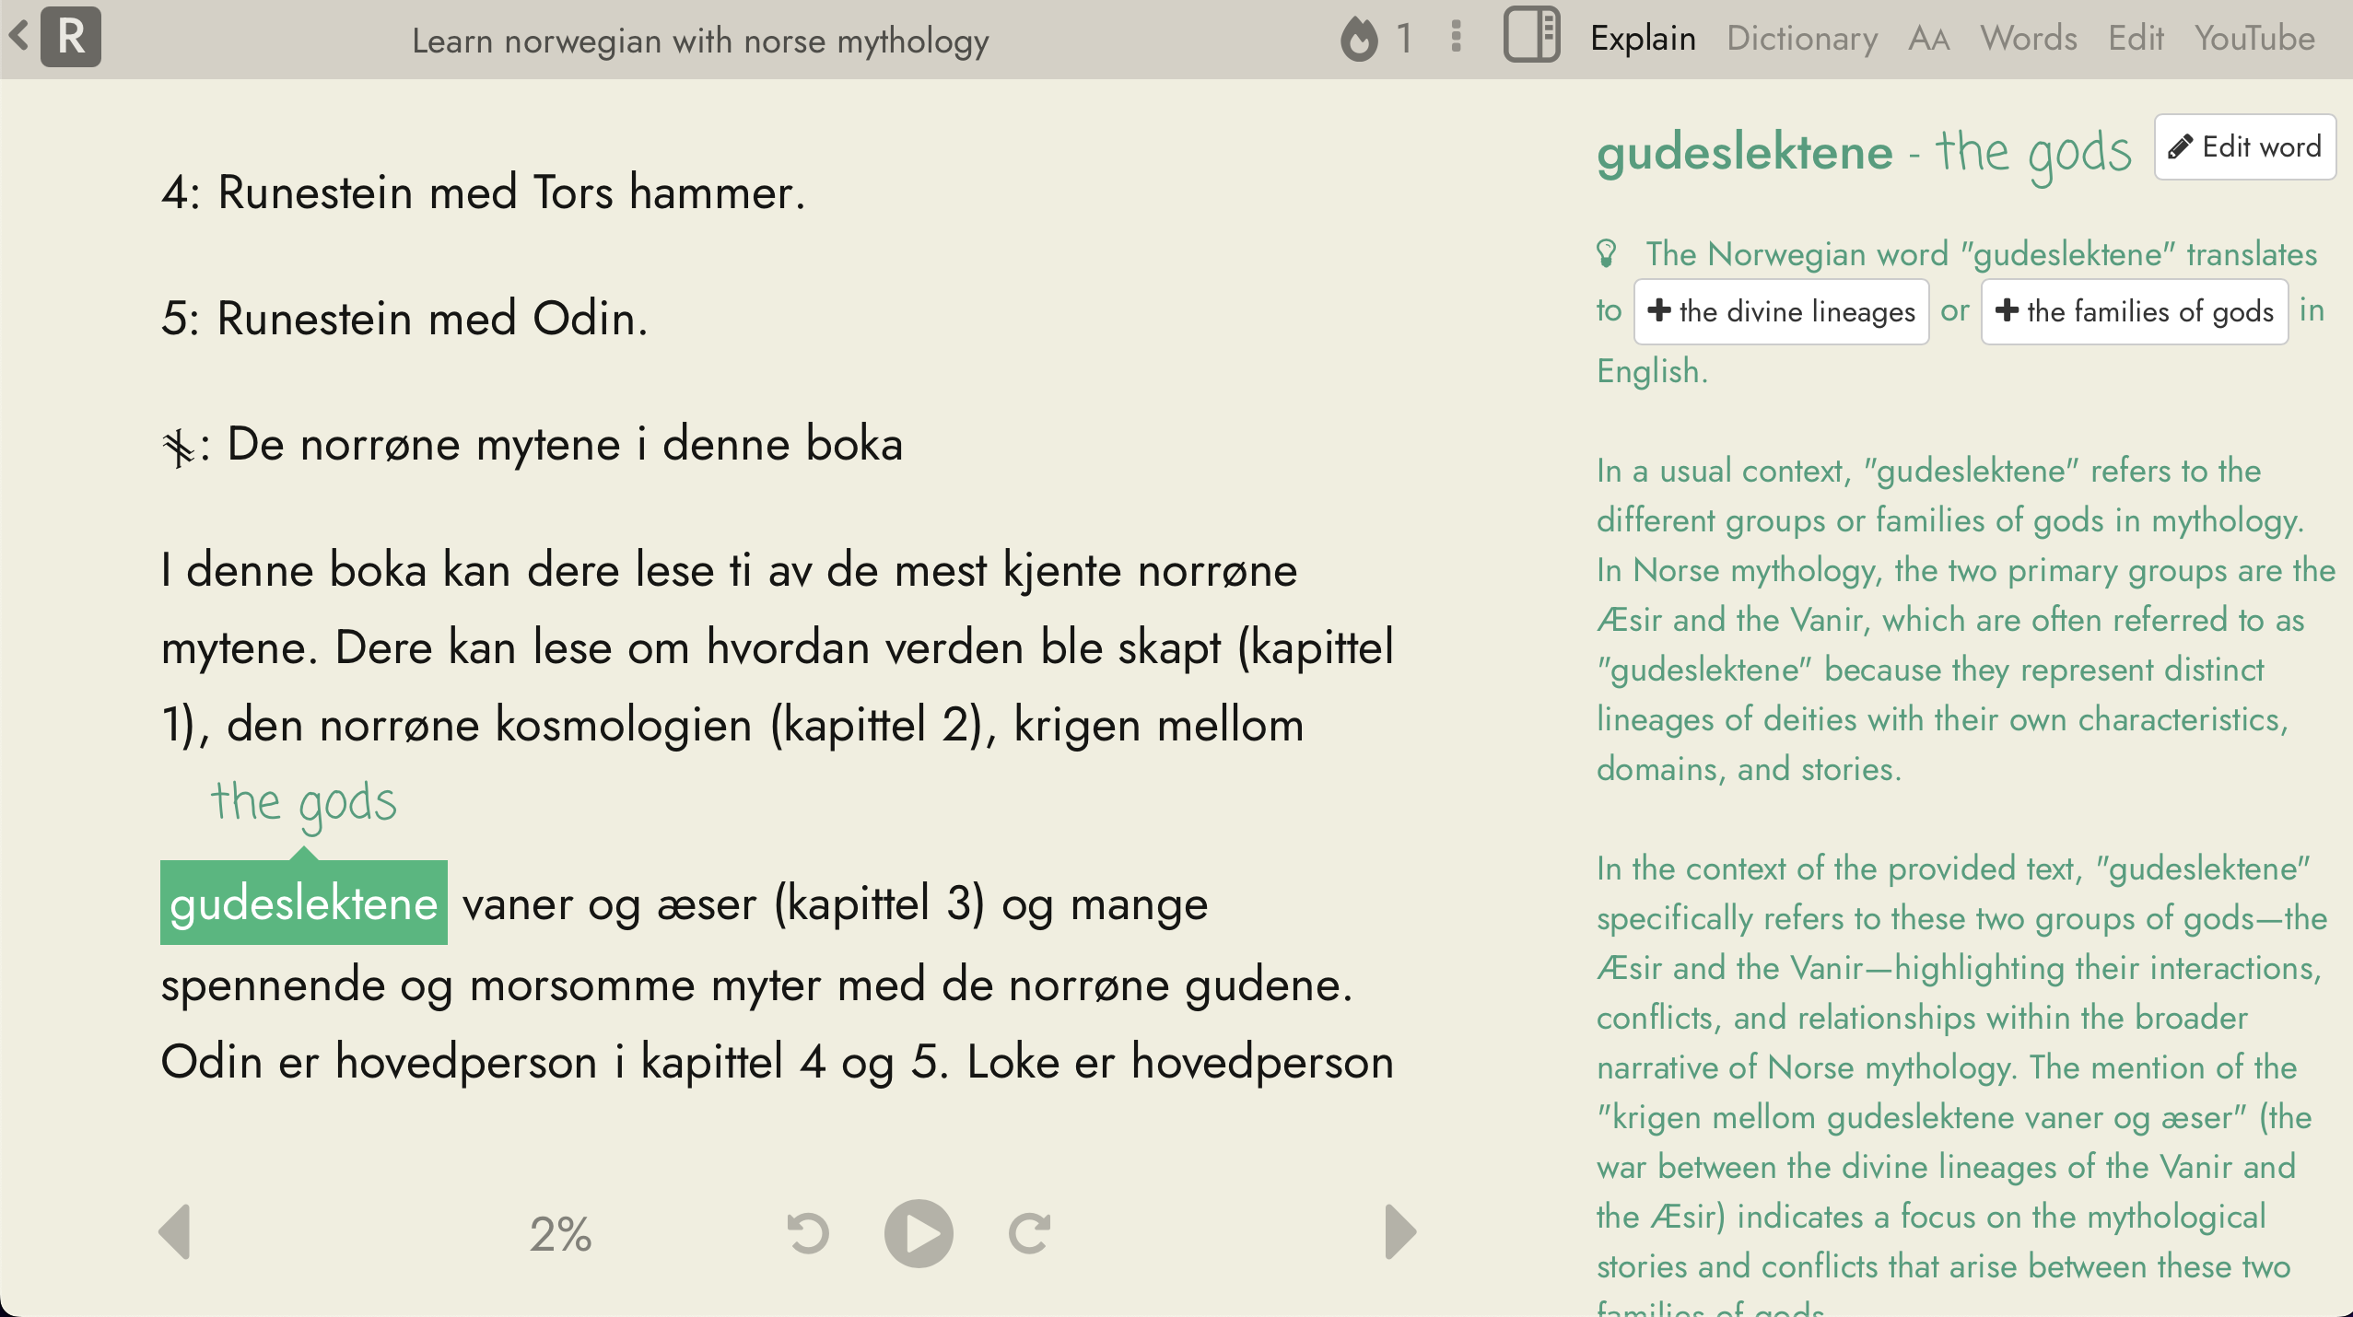Screen dimensions: 2353x1317
Task: Select the Edit tab
Action: point(2136,39)
